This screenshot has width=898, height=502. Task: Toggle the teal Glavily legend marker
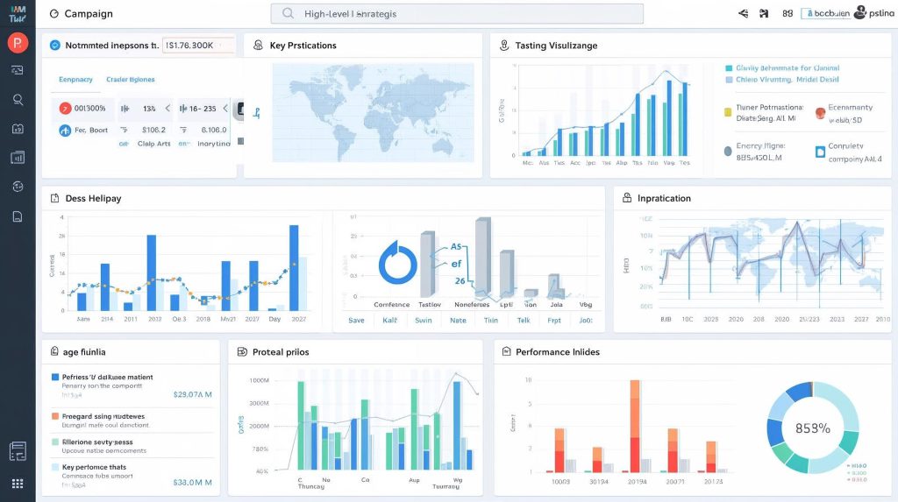click(728, 67)
